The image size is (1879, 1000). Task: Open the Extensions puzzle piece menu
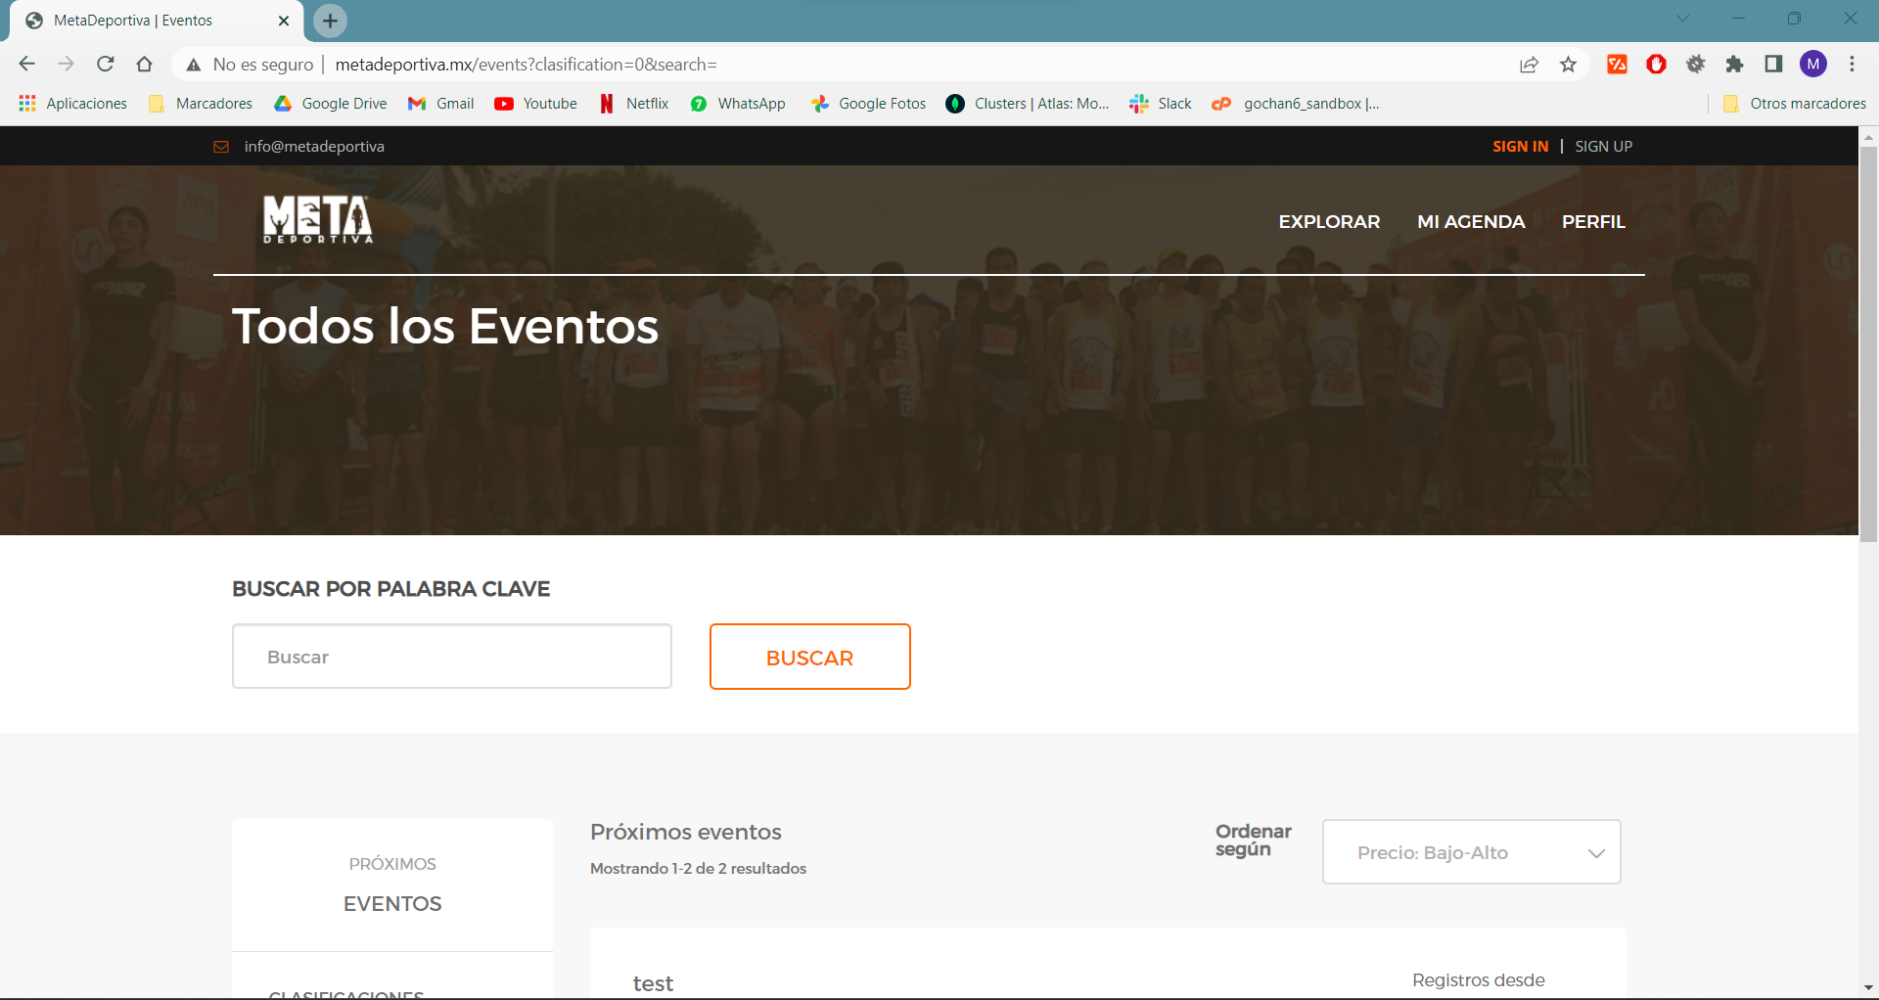click(1735, 65)
